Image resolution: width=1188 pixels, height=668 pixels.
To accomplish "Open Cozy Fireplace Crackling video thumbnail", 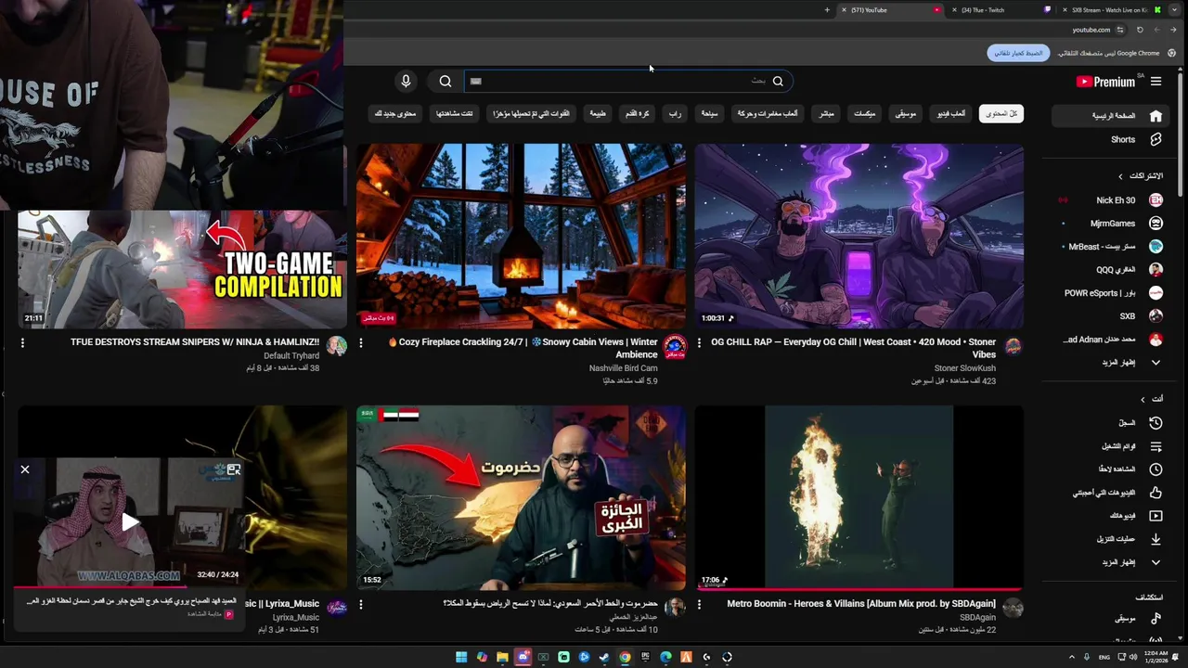I will click(x=521, y=236).
